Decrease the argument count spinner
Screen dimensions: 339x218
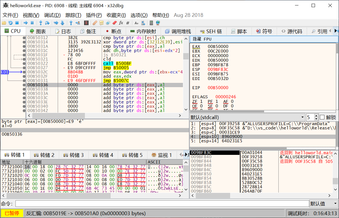click(316, 119)
